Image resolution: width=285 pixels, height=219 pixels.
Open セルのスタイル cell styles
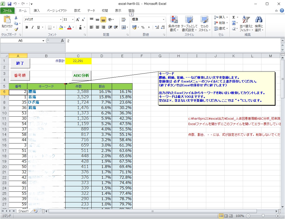(204, 23)
